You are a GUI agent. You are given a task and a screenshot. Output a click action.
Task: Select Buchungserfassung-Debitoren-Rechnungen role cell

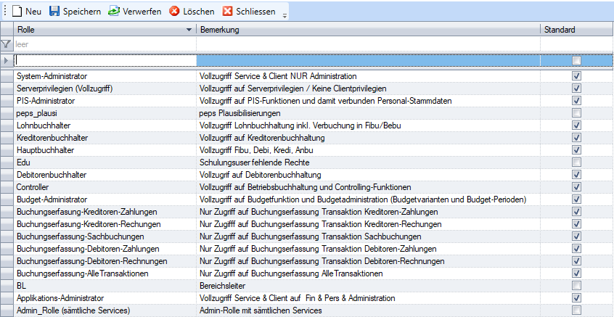105,261
